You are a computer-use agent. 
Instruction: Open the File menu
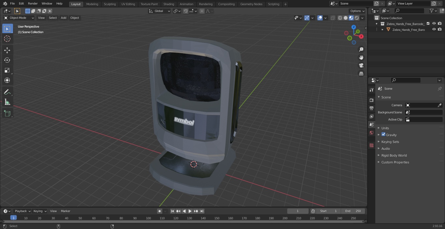pyautogui.click(x=12, y=4)
